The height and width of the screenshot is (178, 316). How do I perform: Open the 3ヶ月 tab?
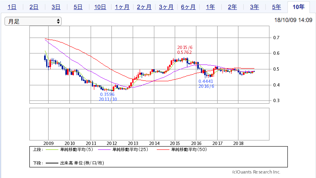[x=167, y=7]
